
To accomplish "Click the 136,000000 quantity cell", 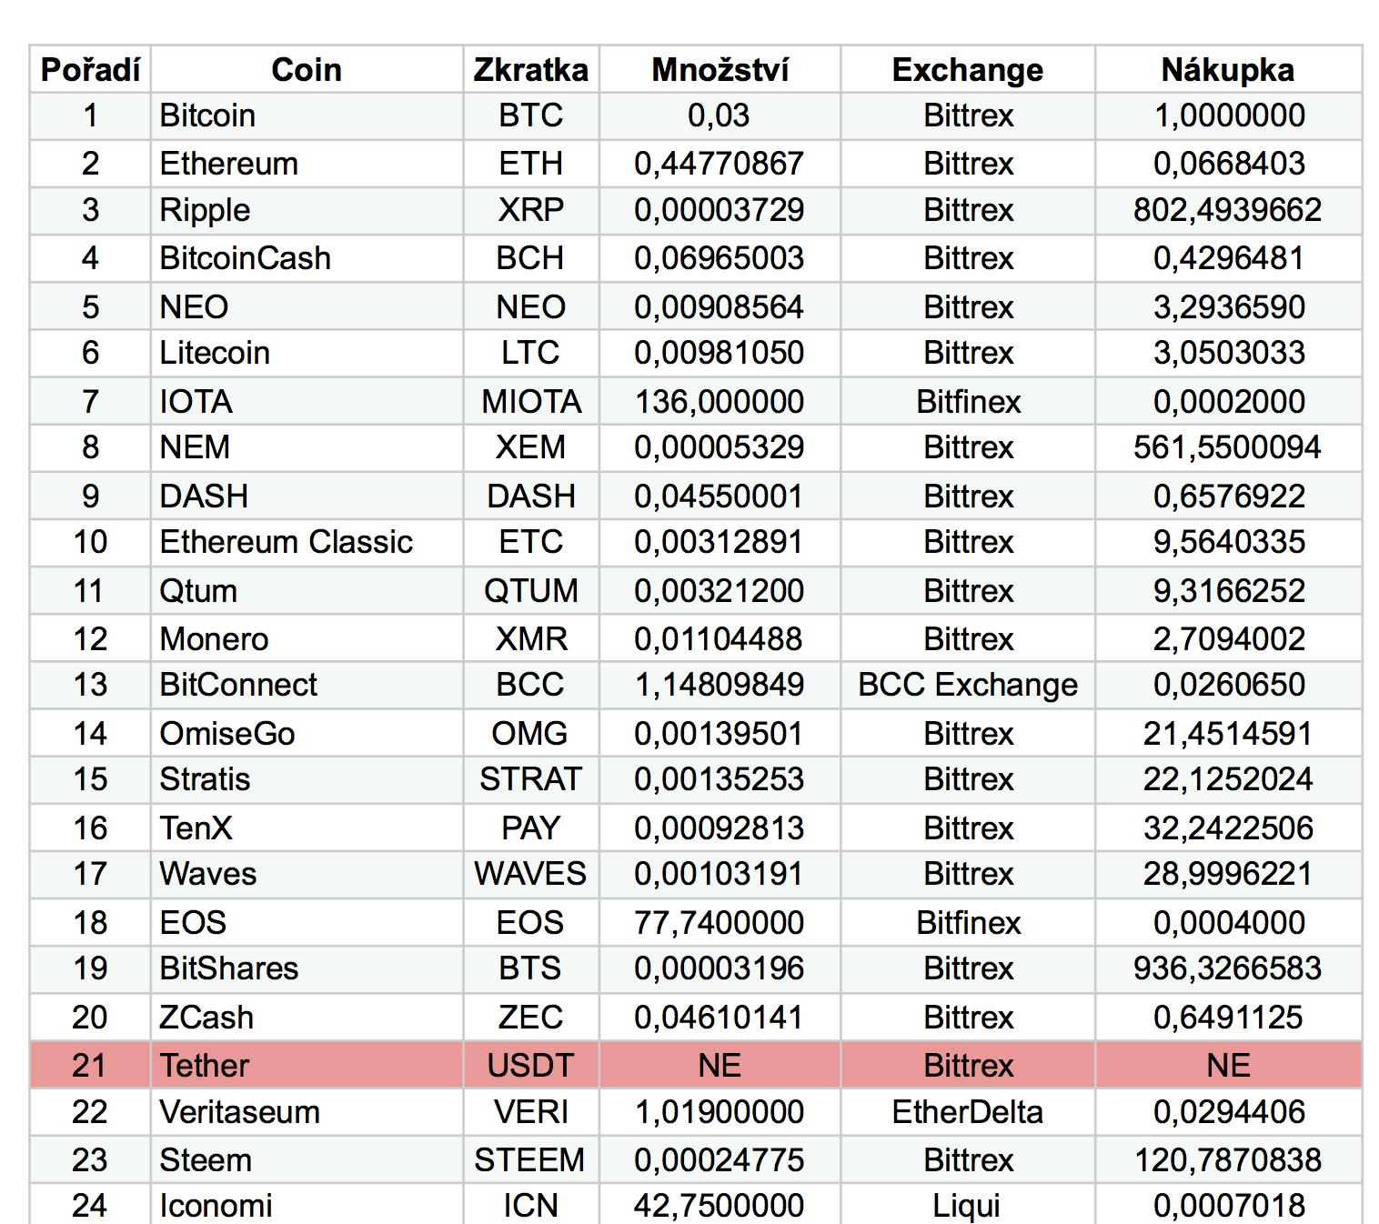I will coord(720,402).
